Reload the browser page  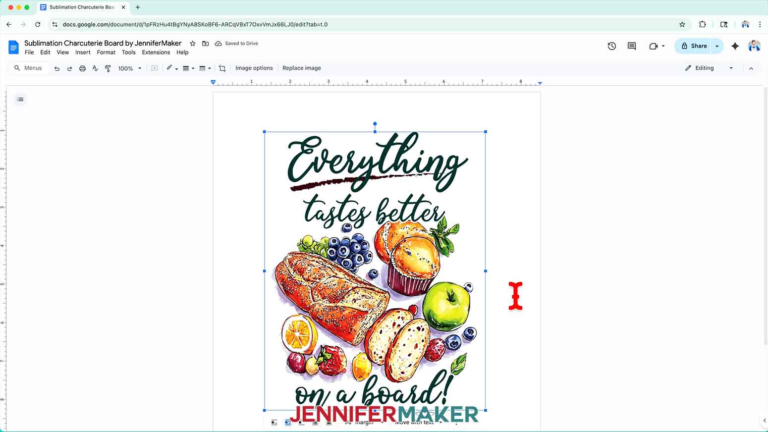click(38, 24)
